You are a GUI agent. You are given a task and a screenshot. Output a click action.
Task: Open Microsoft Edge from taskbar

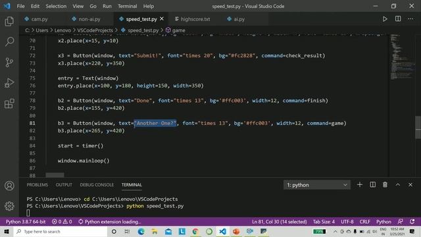pos(141,231)
